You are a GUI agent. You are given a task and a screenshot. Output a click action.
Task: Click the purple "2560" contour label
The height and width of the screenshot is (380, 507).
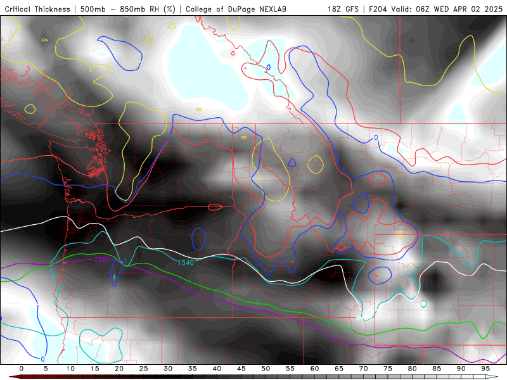tap(102, 260)
